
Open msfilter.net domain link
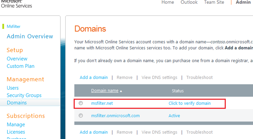pos(102,103)
